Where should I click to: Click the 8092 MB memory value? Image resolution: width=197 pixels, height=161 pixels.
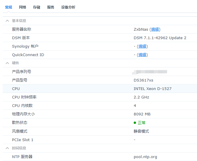142,114
